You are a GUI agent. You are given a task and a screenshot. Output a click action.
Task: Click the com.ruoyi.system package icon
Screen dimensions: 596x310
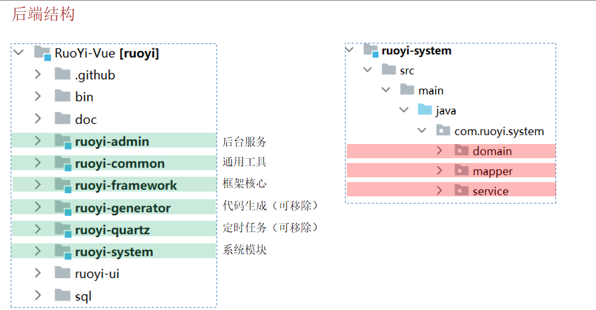tap(443, 130)
